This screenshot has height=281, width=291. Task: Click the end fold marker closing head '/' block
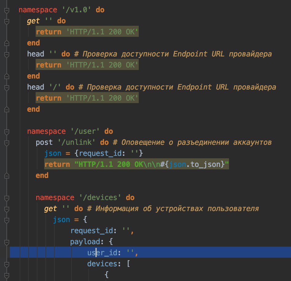[7, 109]
